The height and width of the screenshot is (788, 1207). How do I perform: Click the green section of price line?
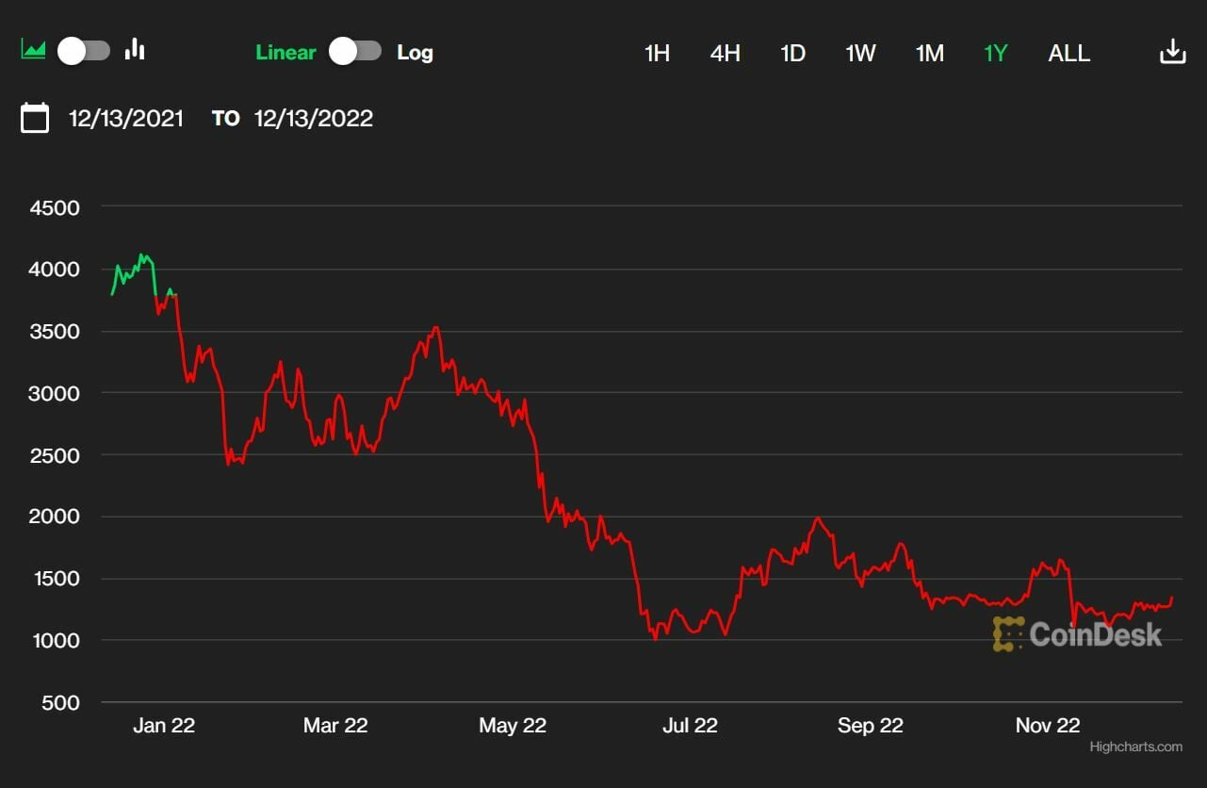[131, 271]
